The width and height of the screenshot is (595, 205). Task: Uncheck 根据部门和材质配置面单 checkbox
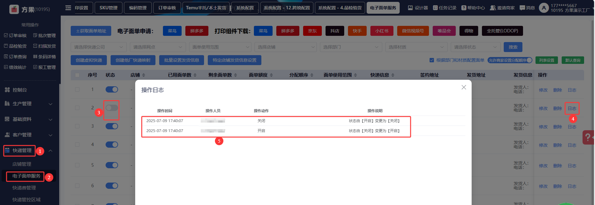coord(432,60)
